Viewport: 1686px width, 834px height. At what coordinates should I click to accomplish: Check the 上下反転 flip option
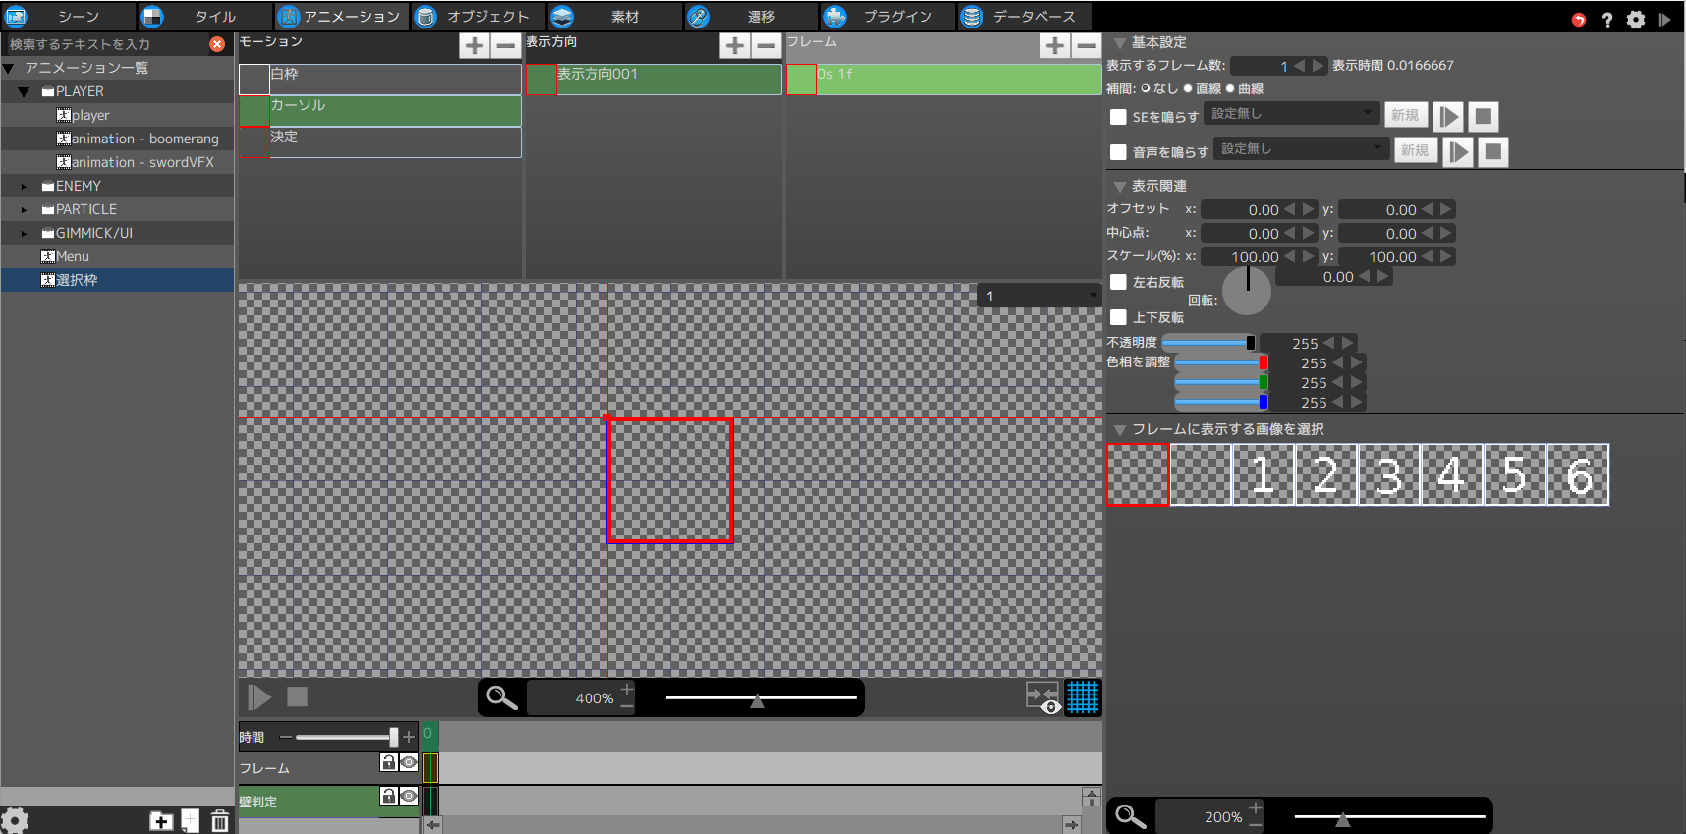(1118, 317)
